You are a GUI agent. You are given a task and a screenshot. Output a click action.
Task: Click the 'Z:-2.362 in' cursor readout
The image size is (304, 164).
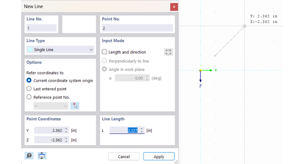pos(264,22)
